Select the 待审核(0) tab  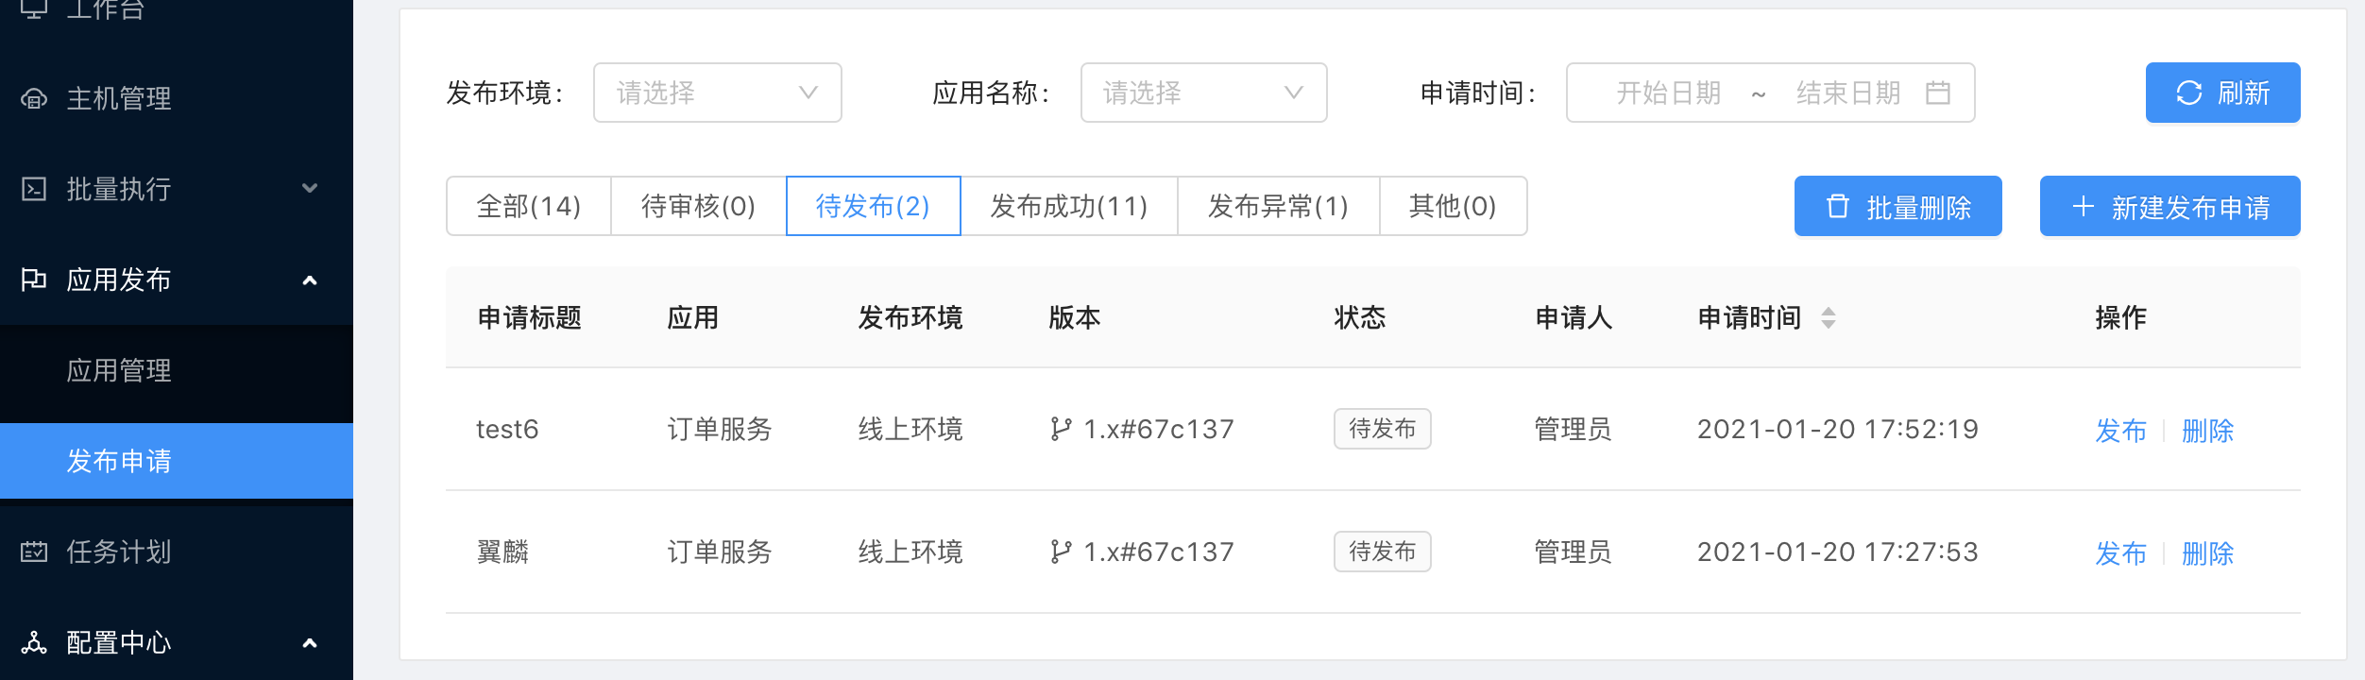pyautogui.click(x=699, y=206)
